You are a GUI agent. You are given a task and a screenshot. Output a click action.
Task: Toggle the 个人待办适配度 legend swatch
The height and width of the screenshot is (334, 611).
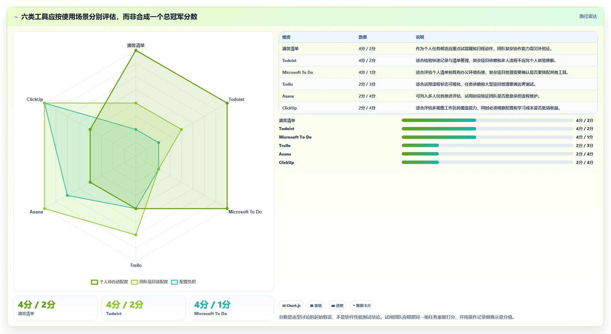94,282
